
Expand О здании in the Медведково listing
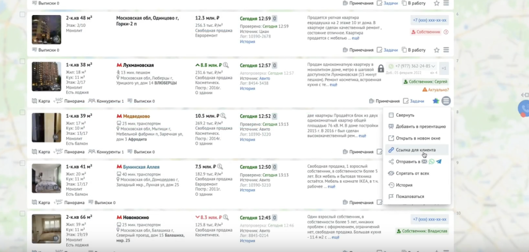(204, 144)
